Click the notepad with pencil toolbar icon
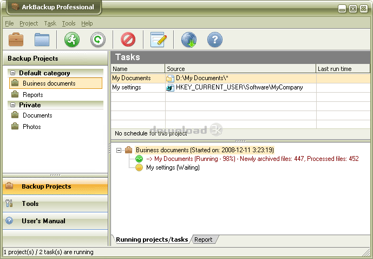The width and height of the screenshot is (373, 259). 158,40
